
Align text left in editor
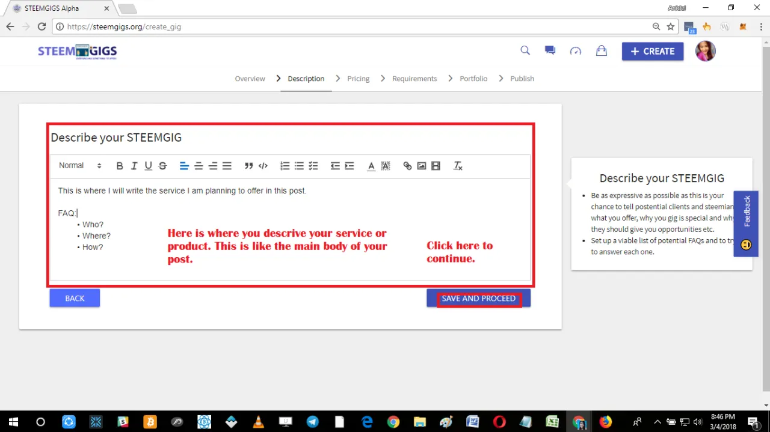[184, 166]
